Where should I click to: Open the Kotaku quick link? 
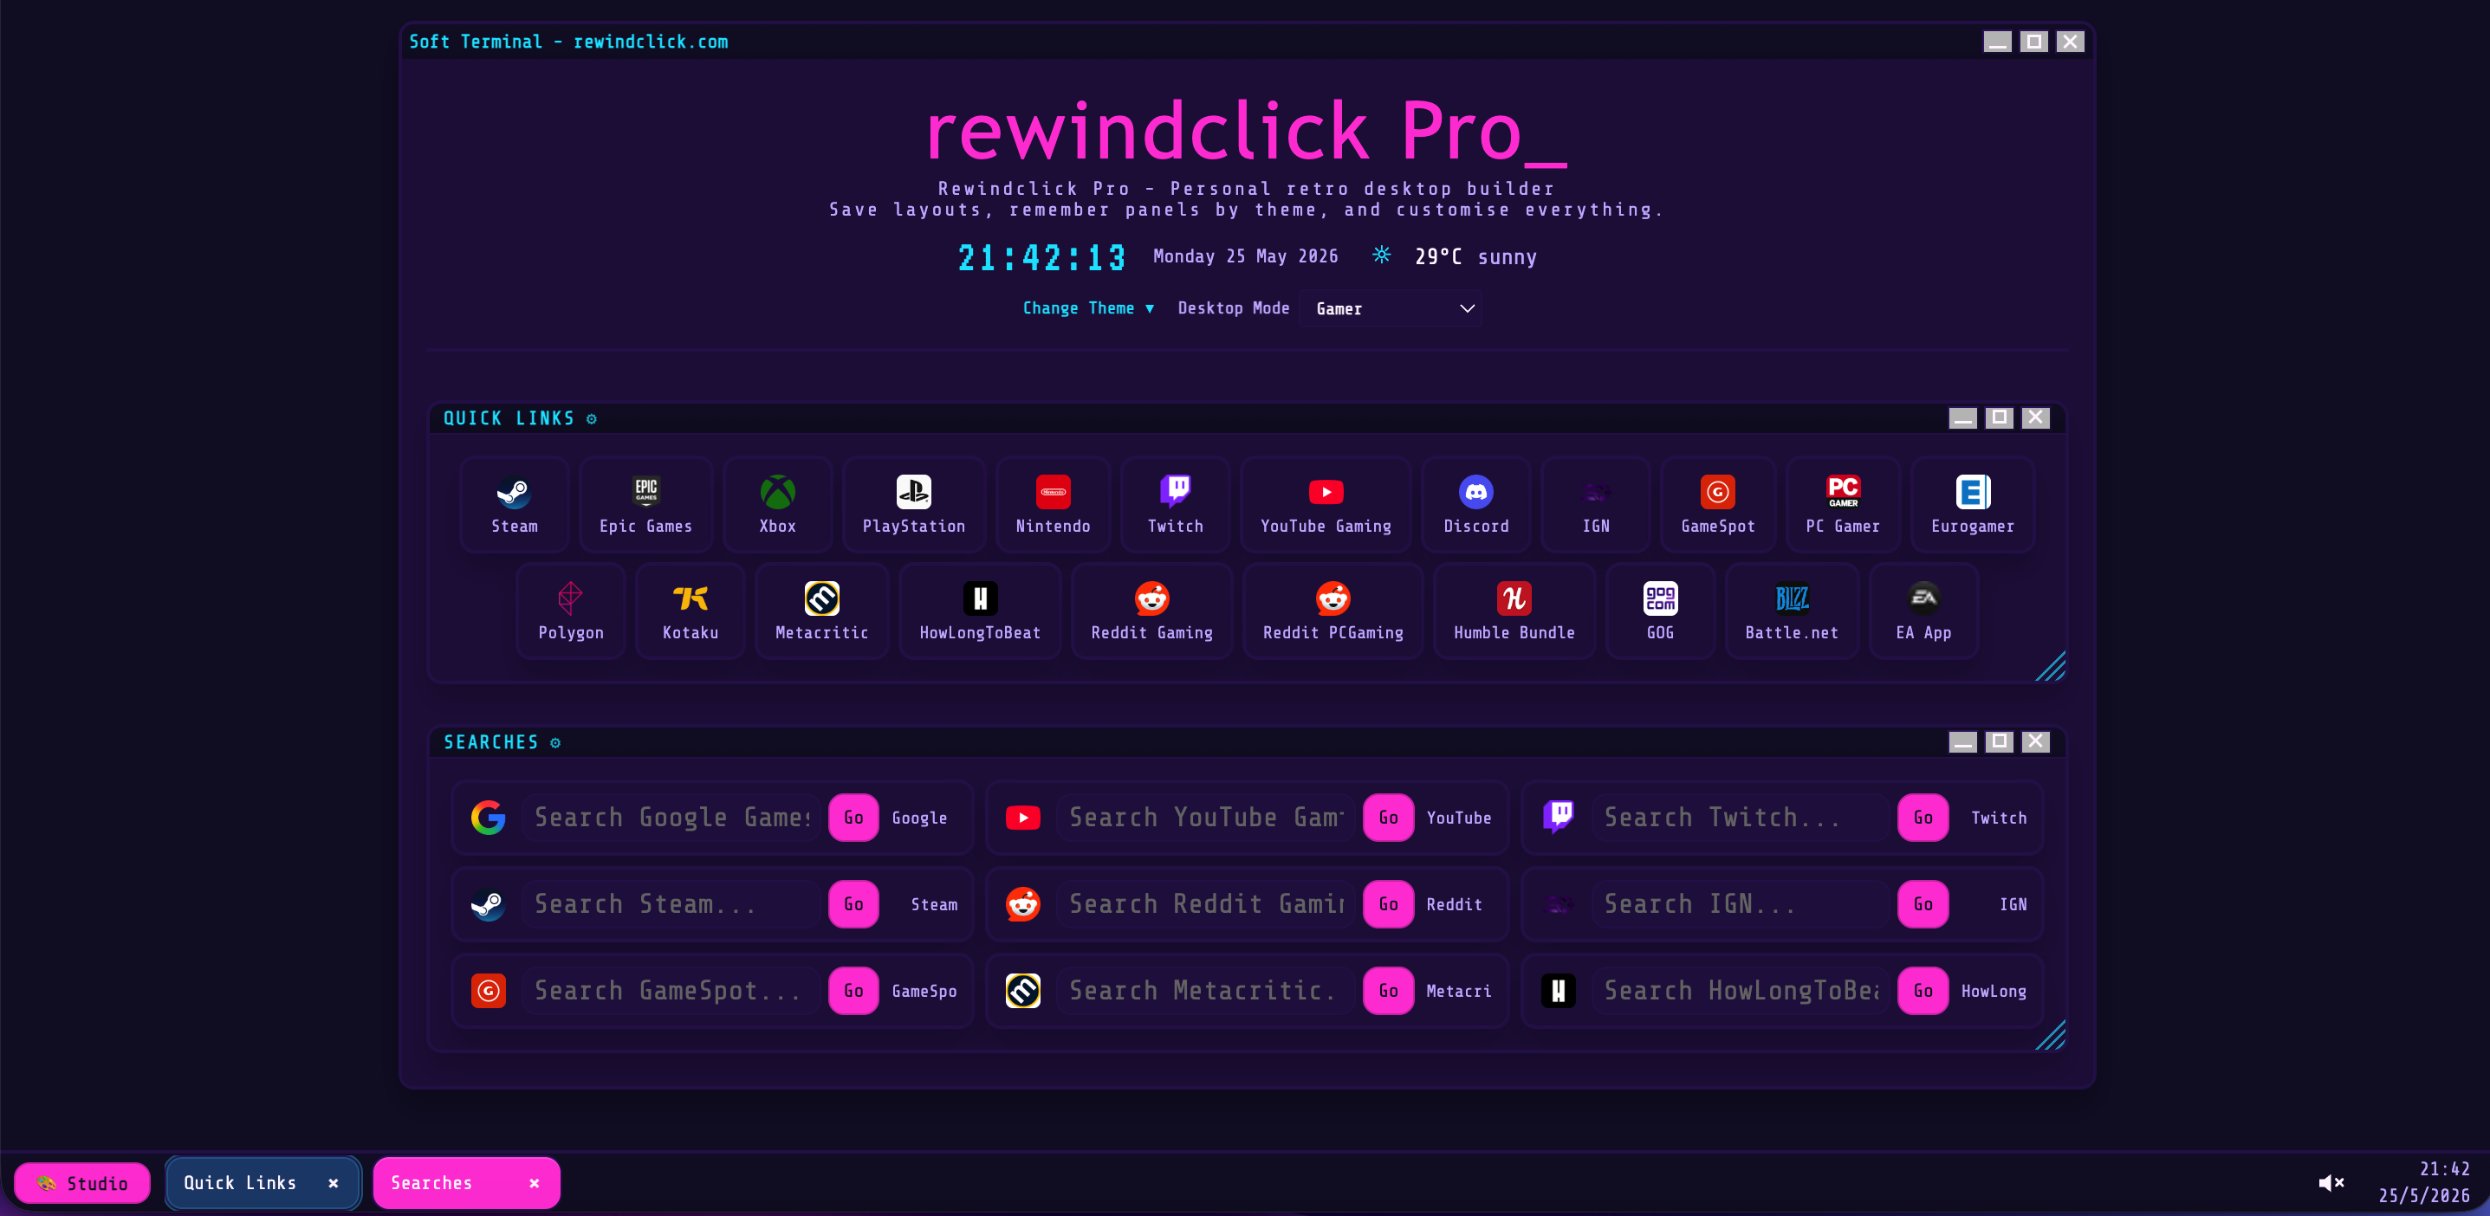pos(691,611)
